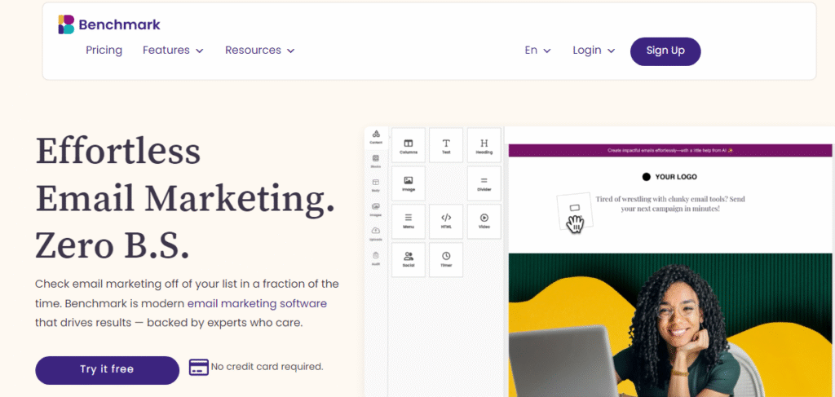Open the Pricing page
835x397 pixels.
point(104,51)
